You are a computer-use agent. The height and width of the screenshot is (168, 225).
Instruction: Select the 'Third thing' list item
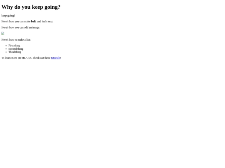[x=15, y=52]
